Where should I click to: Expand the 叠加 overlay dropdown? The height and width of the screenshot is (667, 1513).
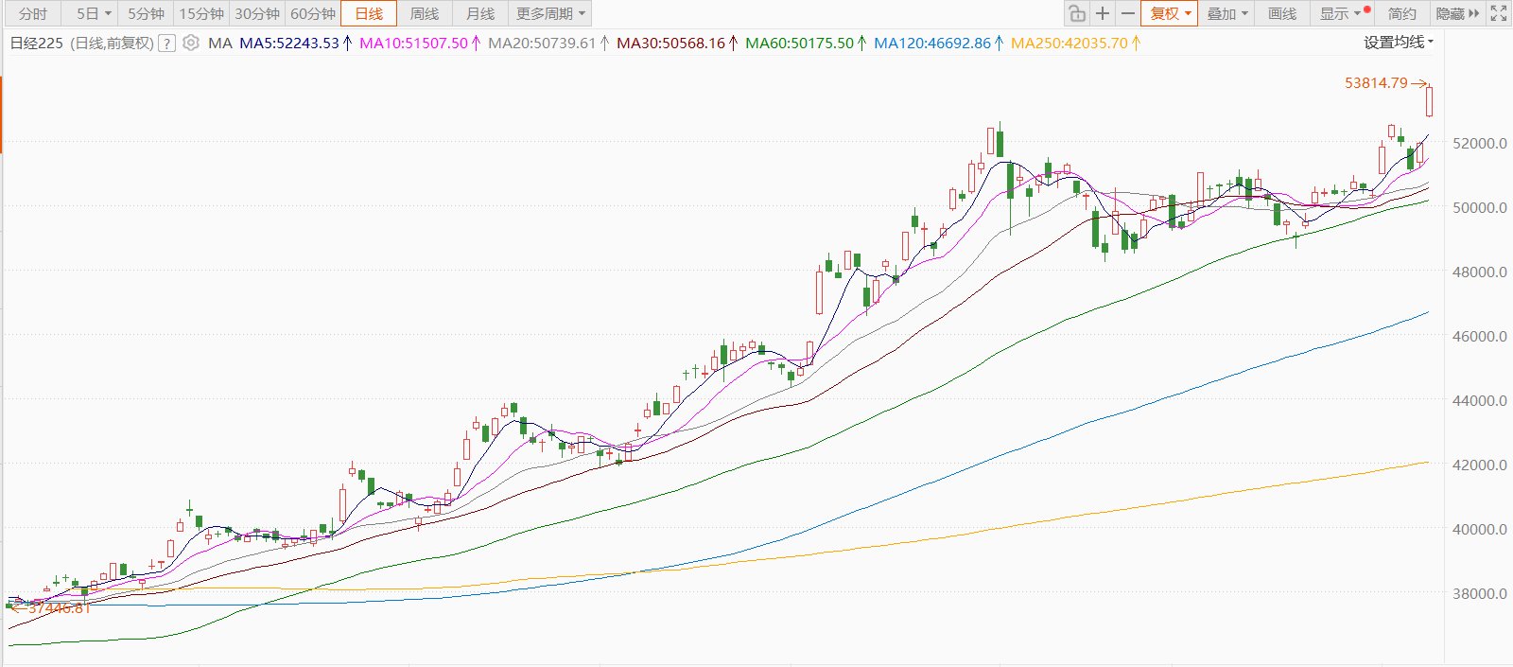tap(1227, 13)
